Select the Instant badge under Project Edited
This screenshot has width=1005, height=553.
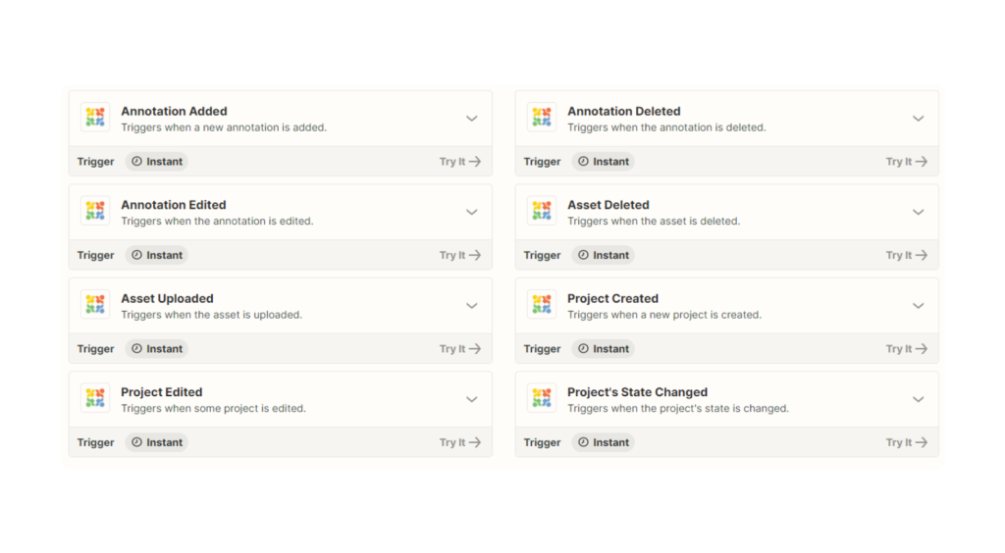pyautogui.click(x=157, y=442)
